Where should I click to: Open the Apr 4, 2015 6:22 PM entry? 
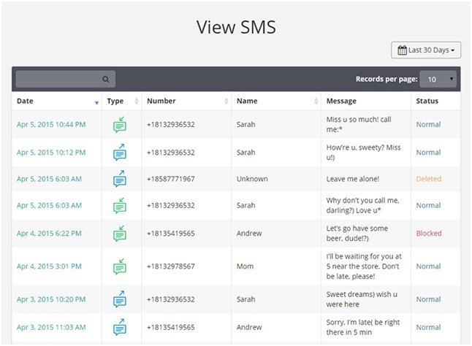pyautogui.click(x=49, y=234)
